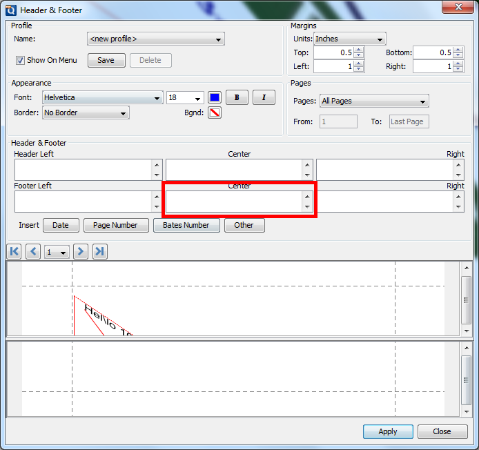This screenshot has height=450, width=479.
Task: Go to first page in preview
Action: pyautogui.click(x=14, y=251)
